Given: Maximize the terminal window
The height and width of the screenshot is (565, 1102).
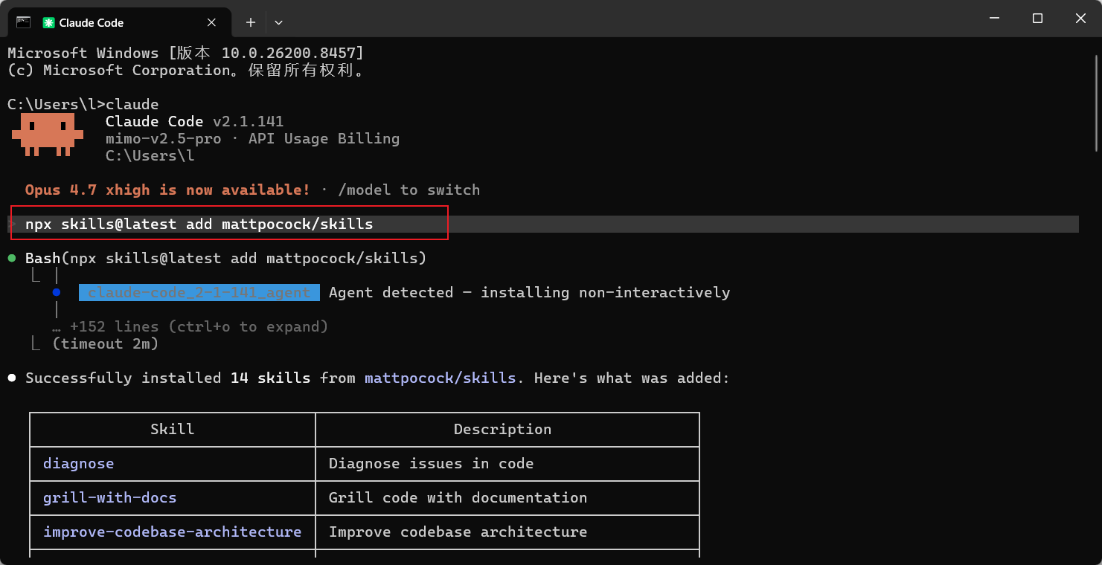Looking at the screenshot, I should pos(1037,19).
